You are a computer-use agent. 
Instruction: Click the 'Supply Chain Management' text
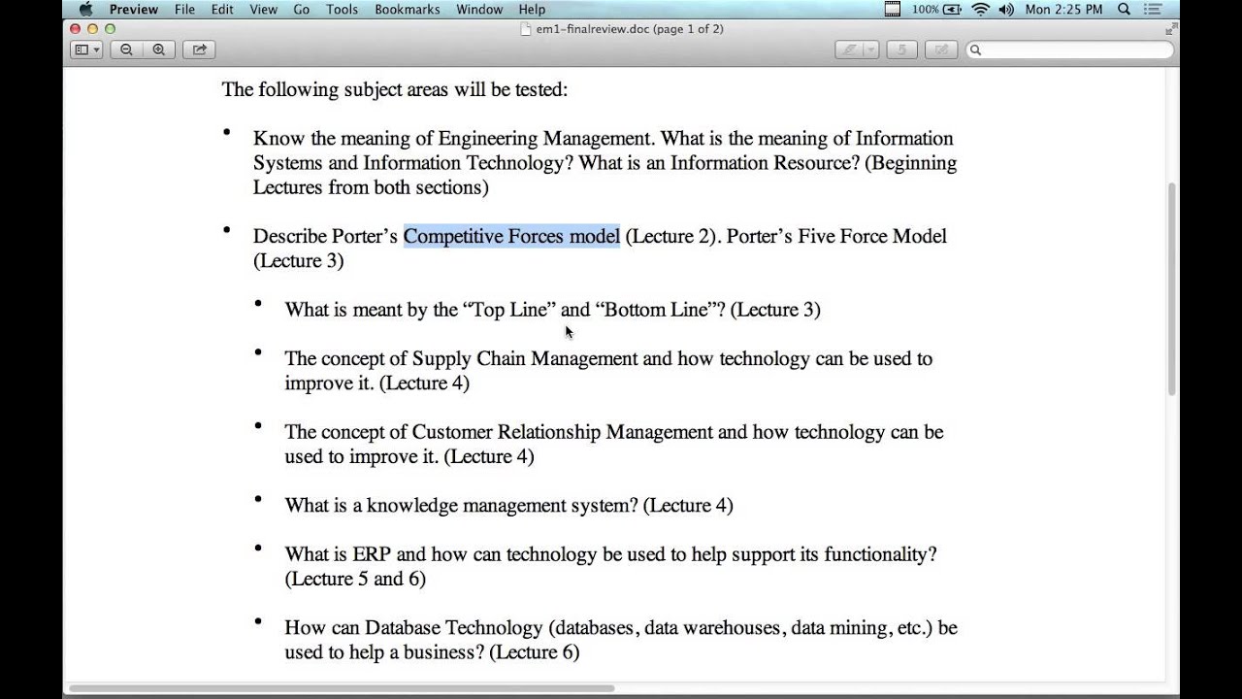point(525,358)
